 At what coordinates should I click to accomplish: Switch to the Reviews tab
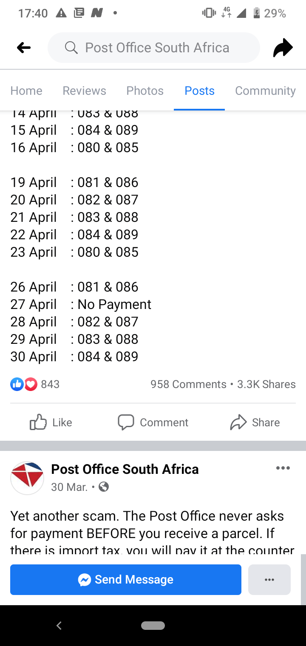tap(84, 91)
